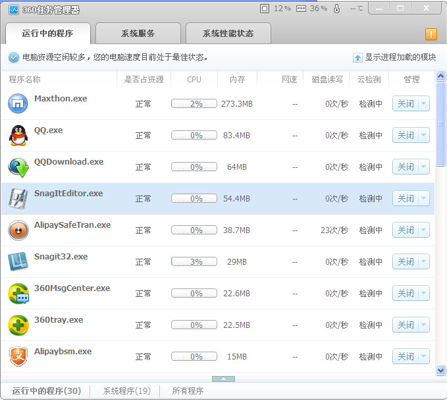Click the Snagit32.exe CPU 3% bar

[x=194, y=262]
